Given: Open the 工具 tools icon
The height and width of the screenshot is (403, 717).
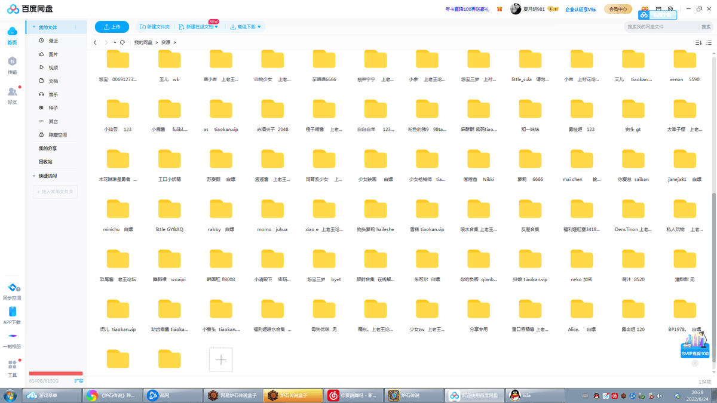Looking at the screenshot, I should coord(12,365).
